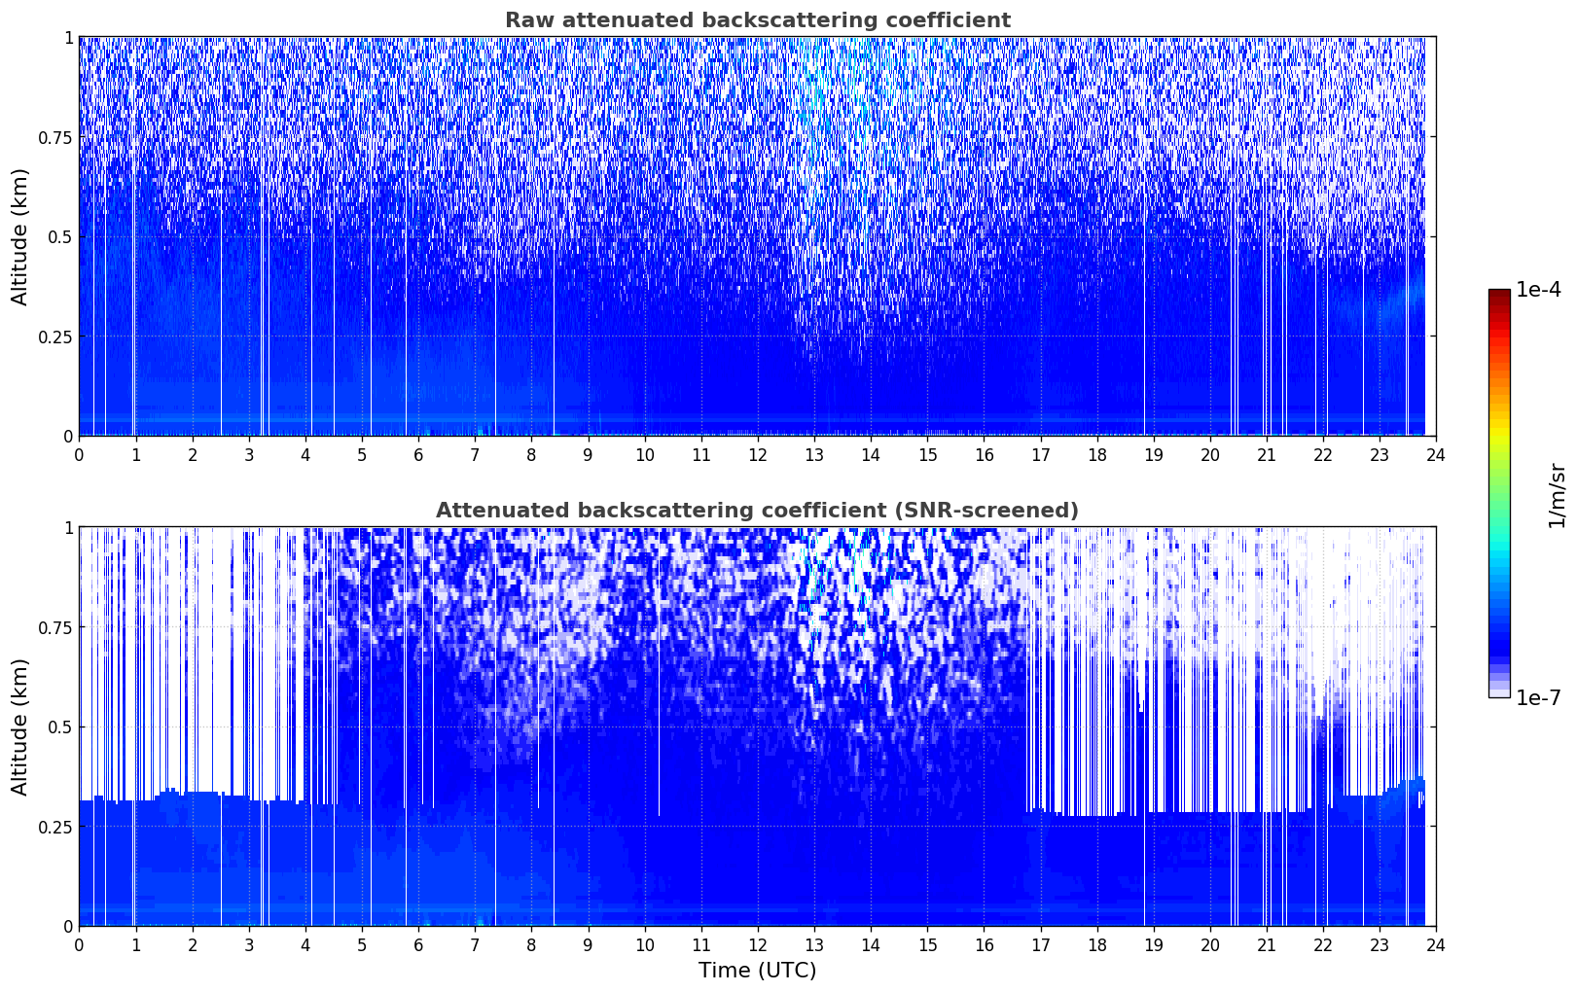Viewport: 1577px width, 992px height.
Task: Click hour '8' tick under bottom plot
Action: pyautogui.click(x=531, y=944)
